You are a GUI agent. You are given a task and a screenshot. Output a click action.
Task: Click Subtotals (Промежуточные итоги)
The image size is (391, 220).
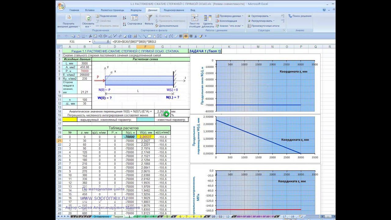click(263, 26)
